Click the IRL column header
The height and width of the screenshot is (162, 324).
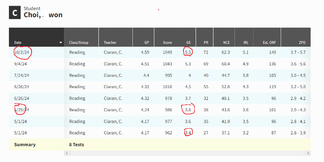point(246,43)
